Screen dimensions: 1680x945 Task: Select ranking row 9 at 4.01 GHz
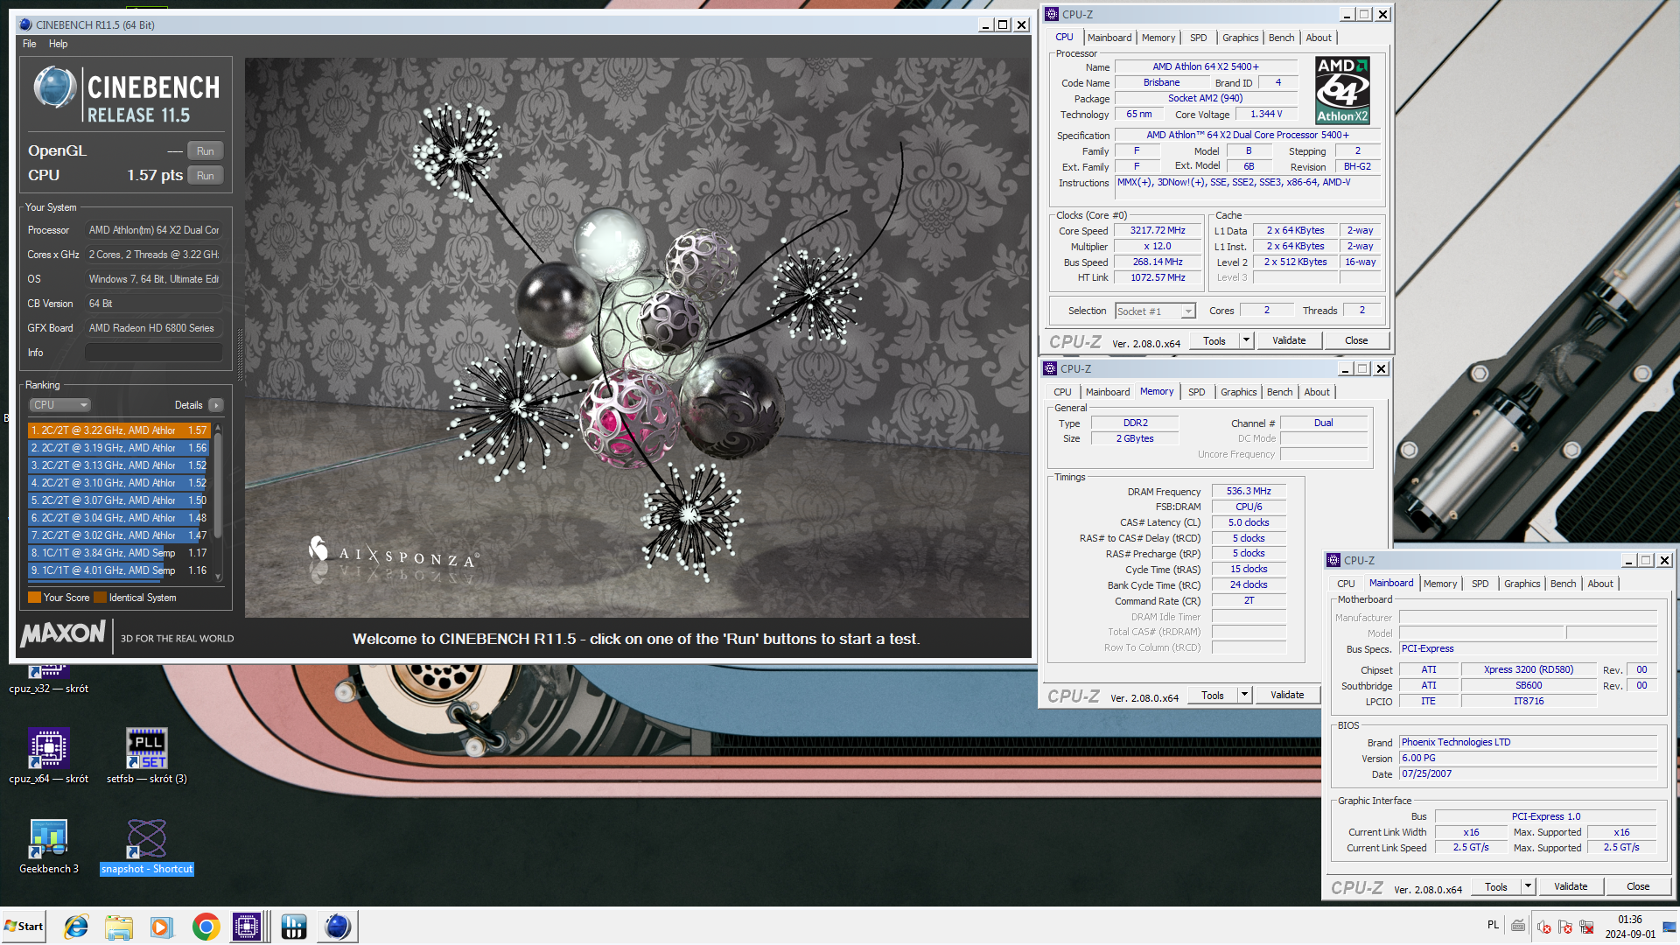click(119, 570)
